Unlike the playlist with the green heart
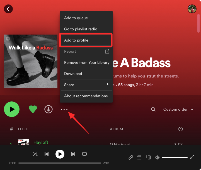The image size is (201, 170). pyautogui.click(x=33, y=109)
